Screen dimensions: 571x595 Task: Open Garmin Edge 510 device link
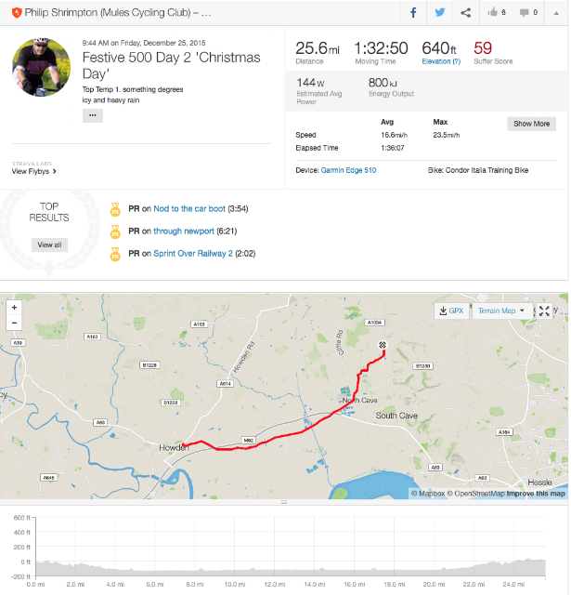tap(348, 170)
